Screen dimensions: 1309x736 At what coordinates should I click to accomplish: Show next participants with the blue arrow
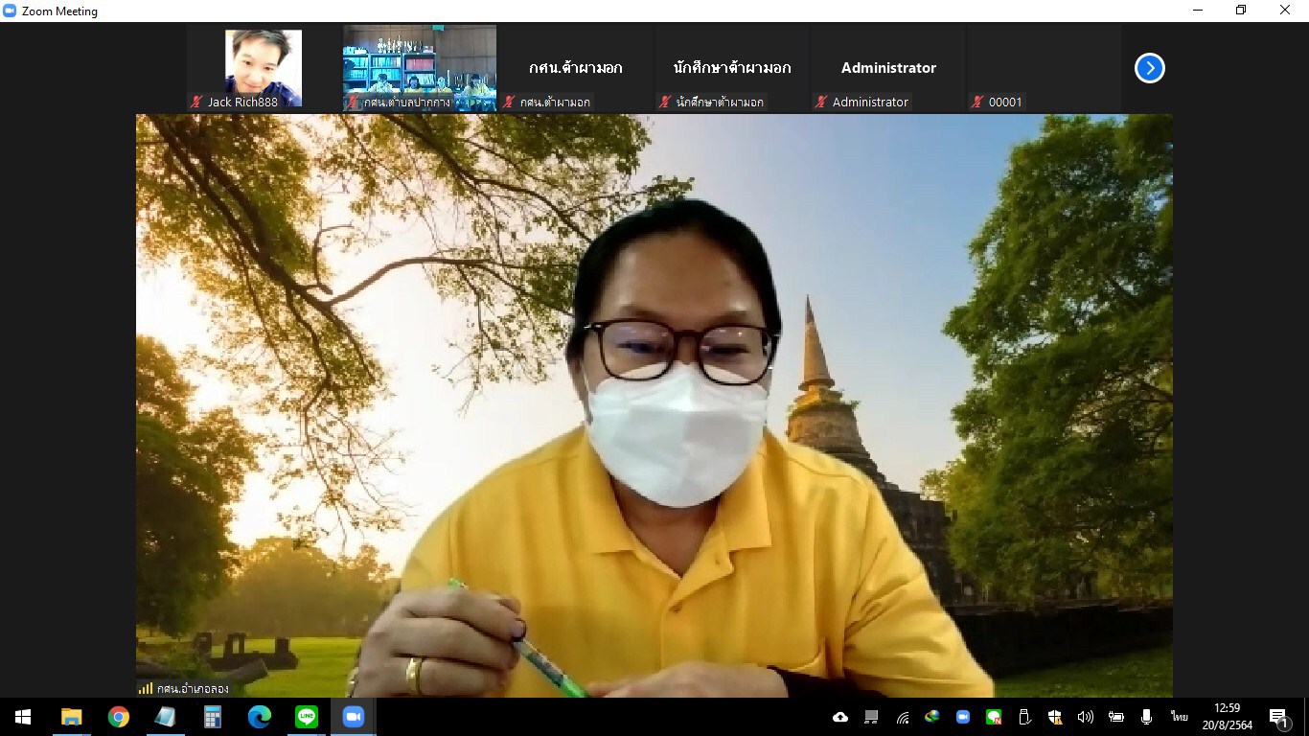[1149, 68]
